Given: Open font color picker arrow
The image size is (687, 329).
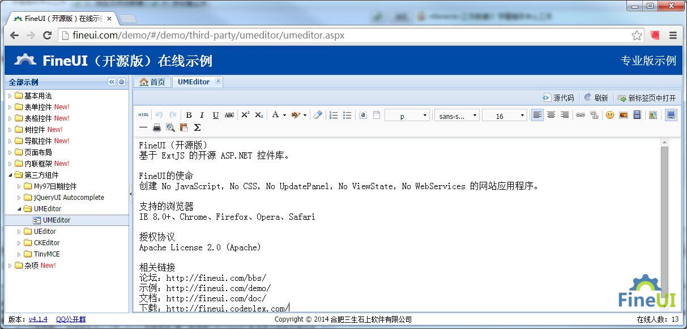Looking at the screenshot, I should point(284,115).
